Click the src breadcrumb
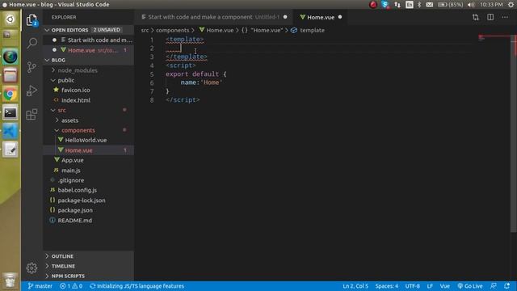 [x=145, y=31]
